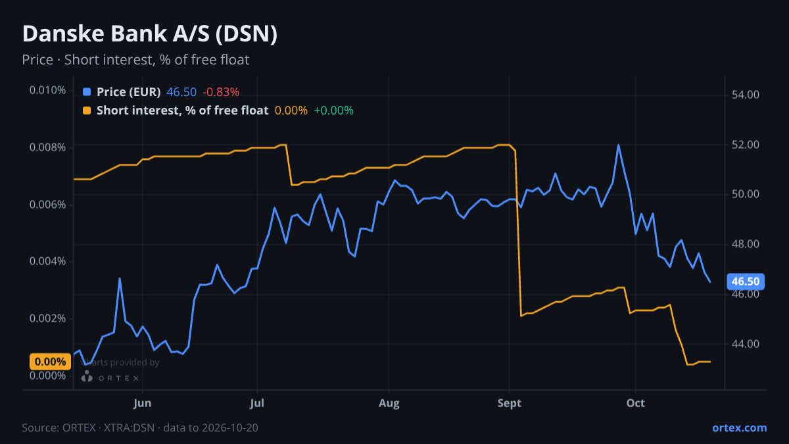Click the Jun x-axis label
Image resolution: width=789 pixels, height=444 pixels.
(x=142, y=403)
